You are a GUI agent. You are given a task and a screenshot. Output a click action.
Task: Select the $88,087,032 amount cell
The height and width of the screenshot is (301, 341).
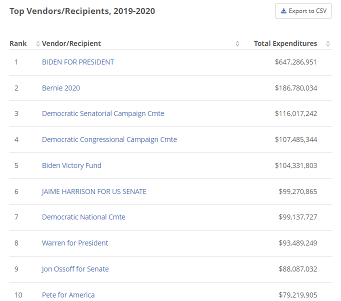(x=298, y=269)
